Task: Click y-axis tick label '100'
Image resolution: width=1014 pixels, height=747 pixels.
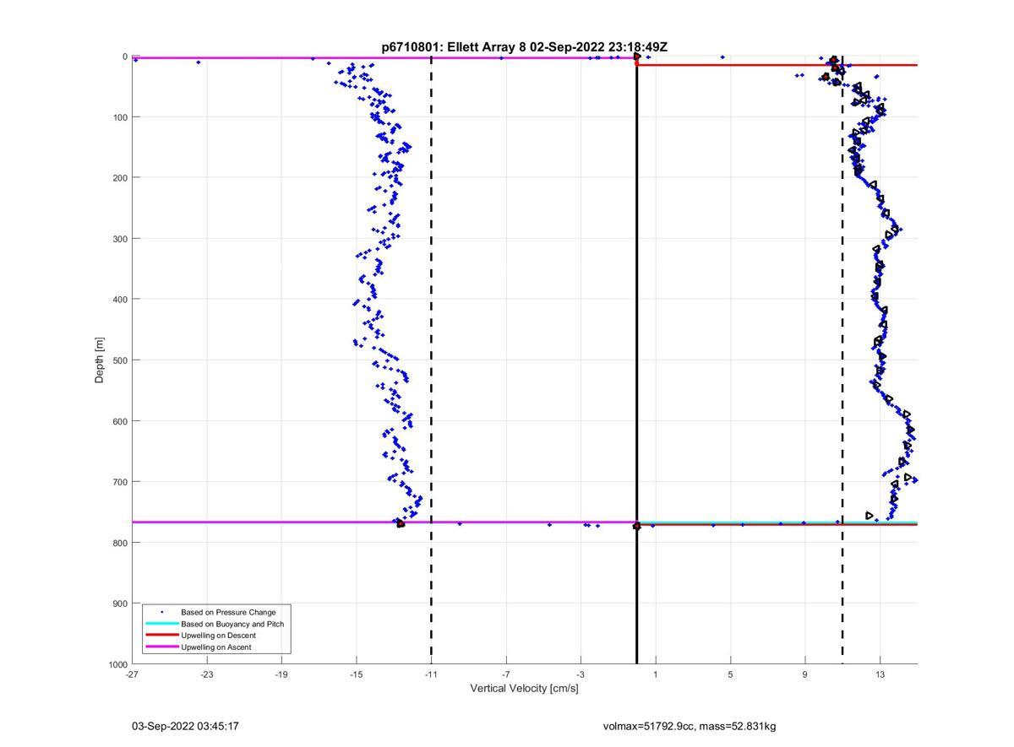Action: pyautogui.click(x=120, y=116)
